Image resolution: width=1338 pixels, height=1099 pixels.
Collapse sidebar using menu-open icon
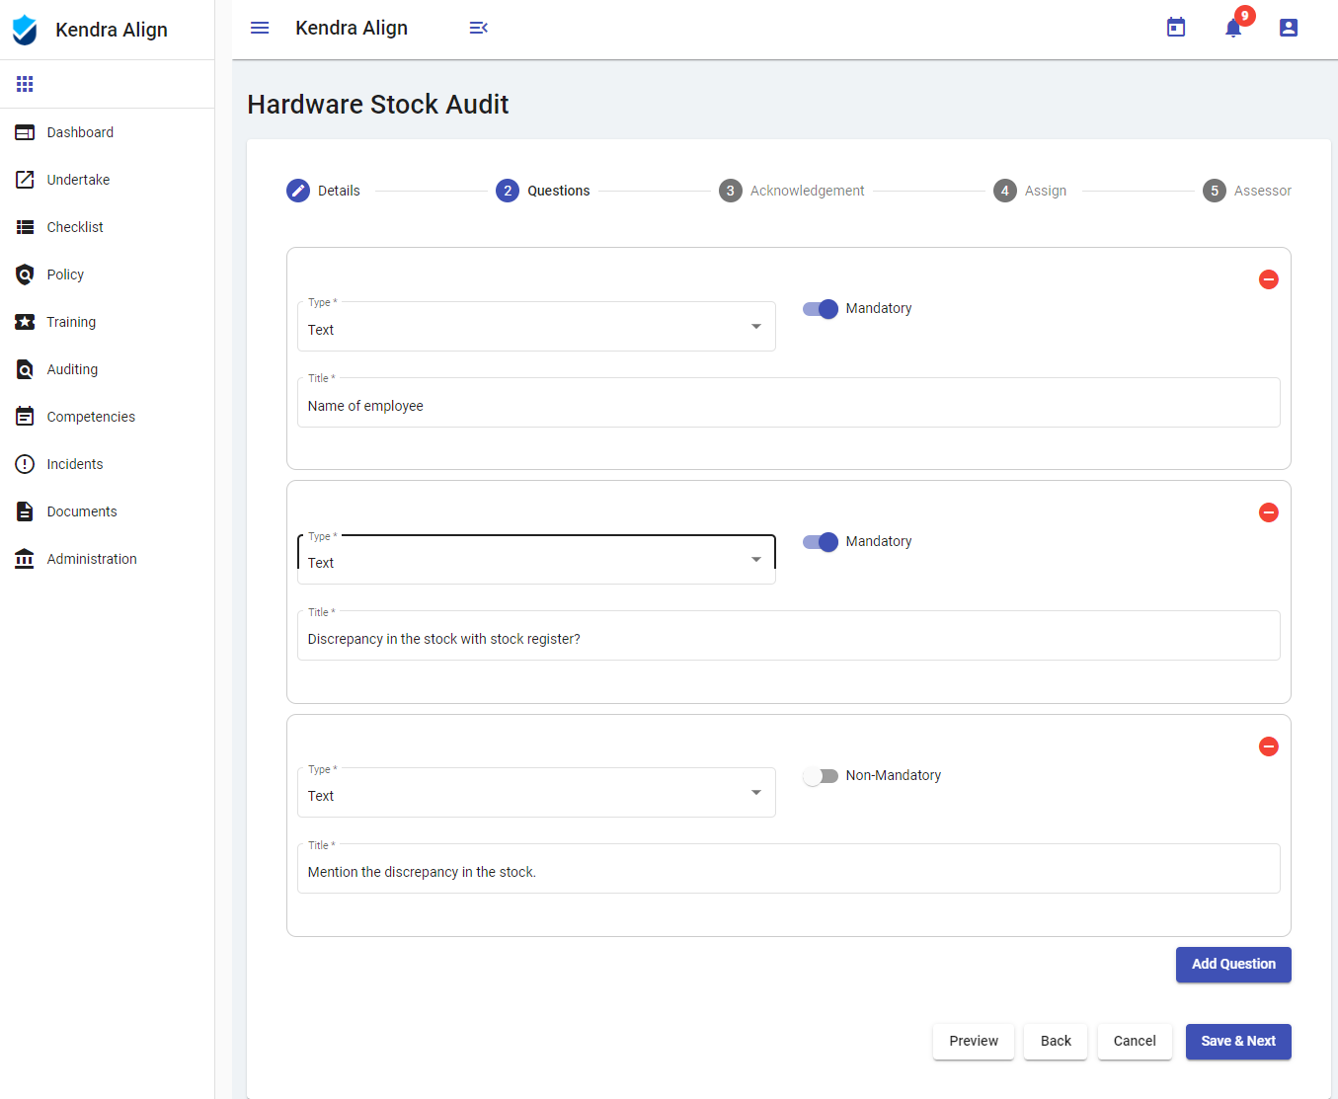(478, 28)
